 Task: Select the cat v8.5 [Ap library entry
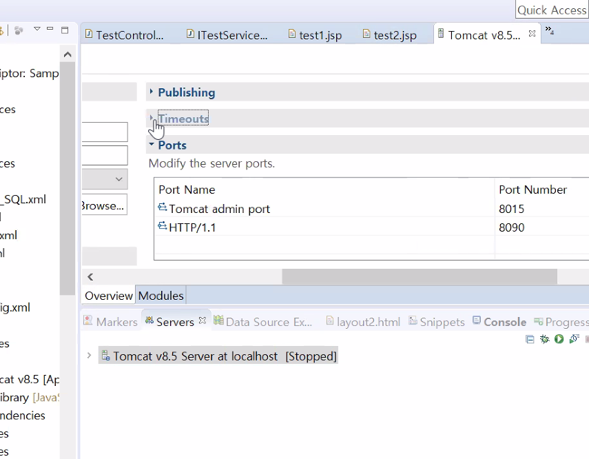pos(30,380)
